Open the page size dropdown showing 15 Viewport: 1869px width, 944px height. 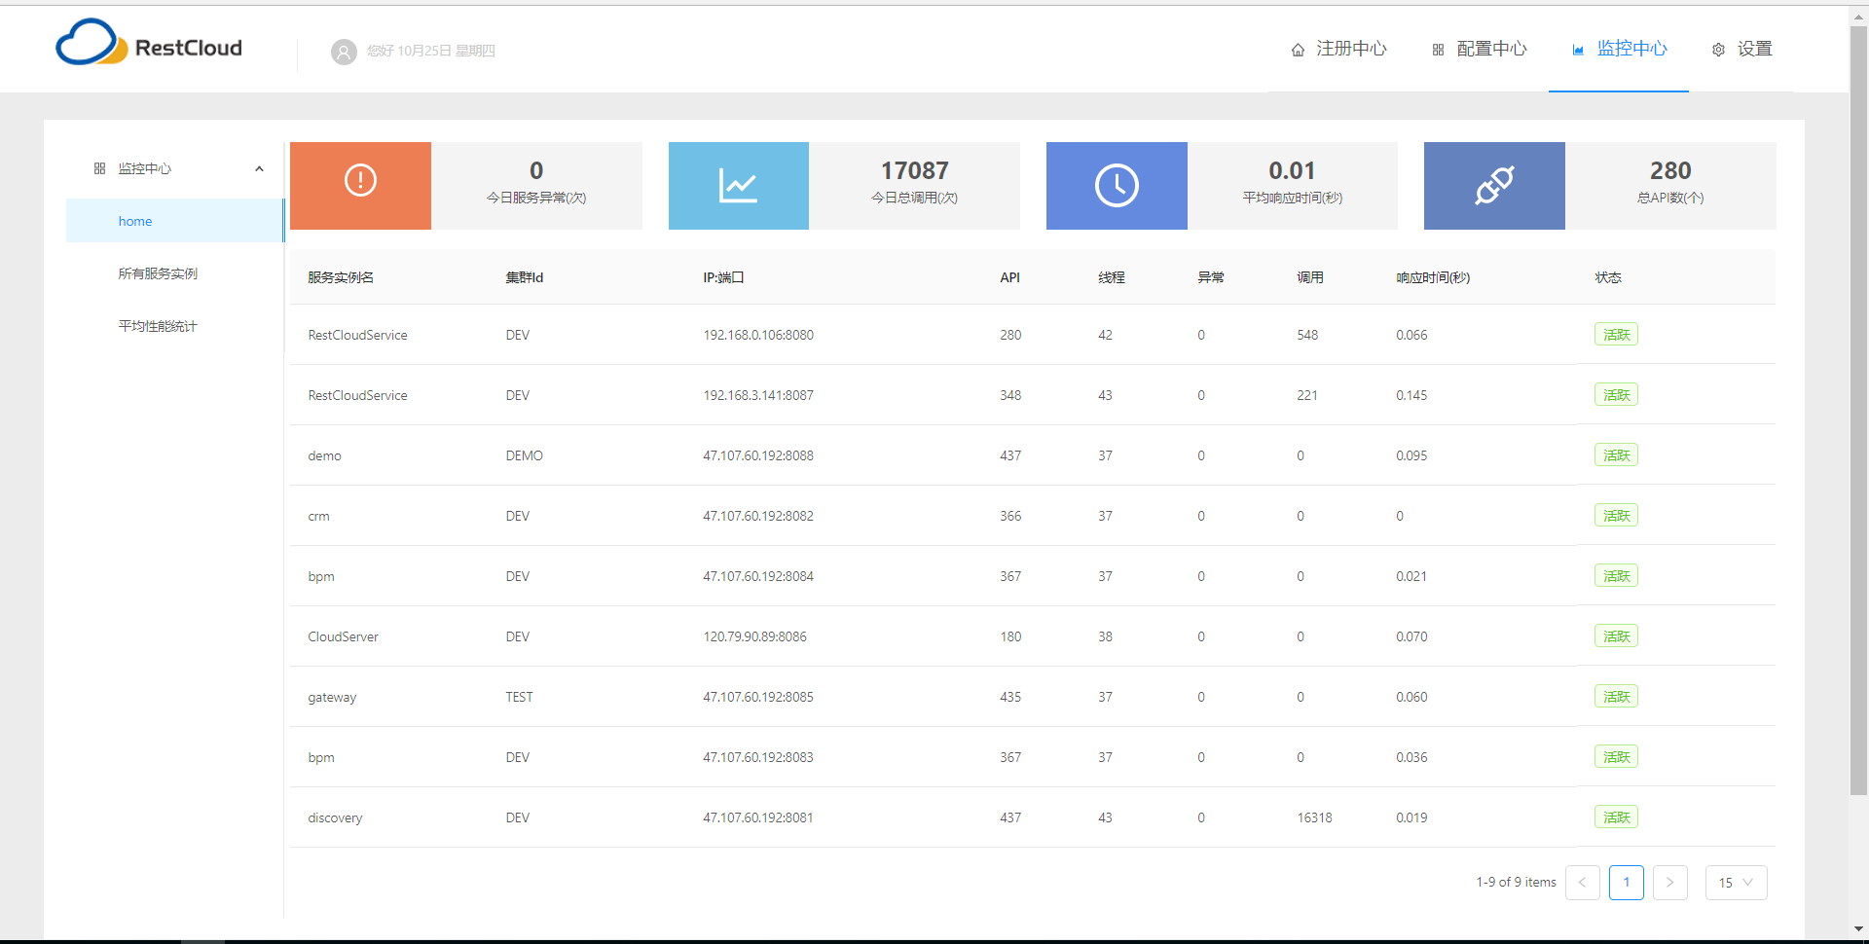point(1736,883)
